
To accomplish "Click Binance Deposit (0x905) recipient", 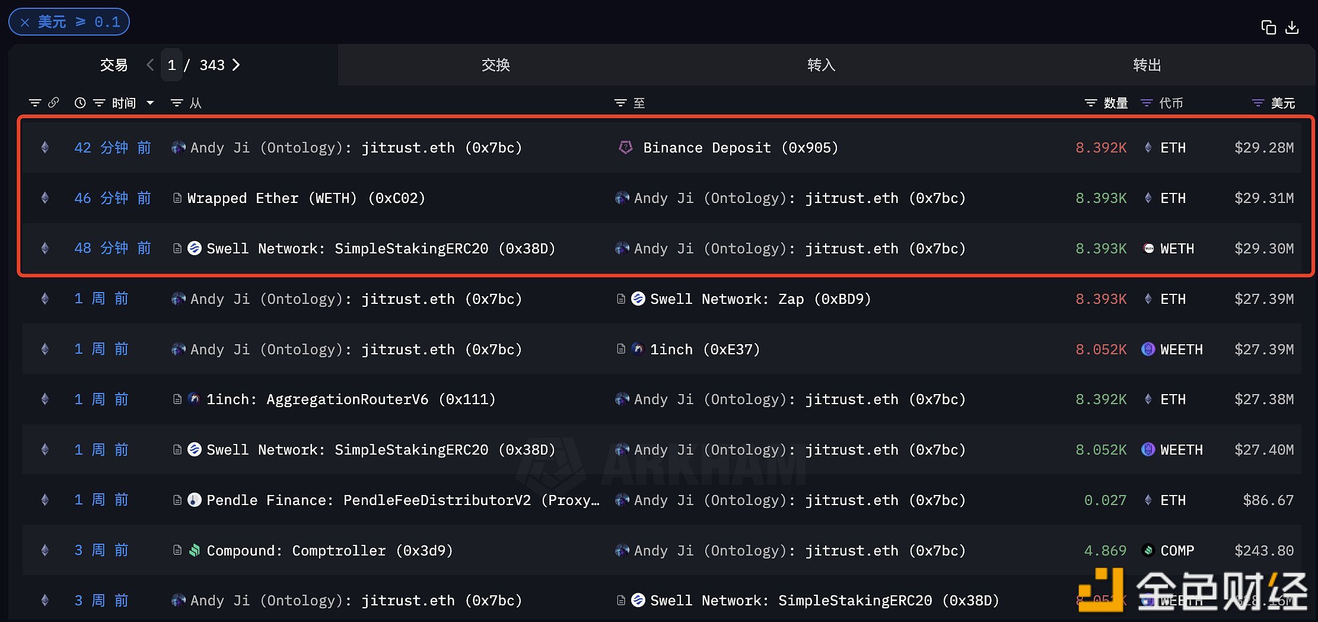I will click(741, 148).
